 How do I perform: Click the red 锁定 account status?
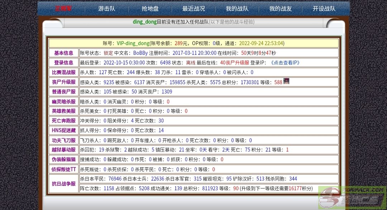[108, 53]
